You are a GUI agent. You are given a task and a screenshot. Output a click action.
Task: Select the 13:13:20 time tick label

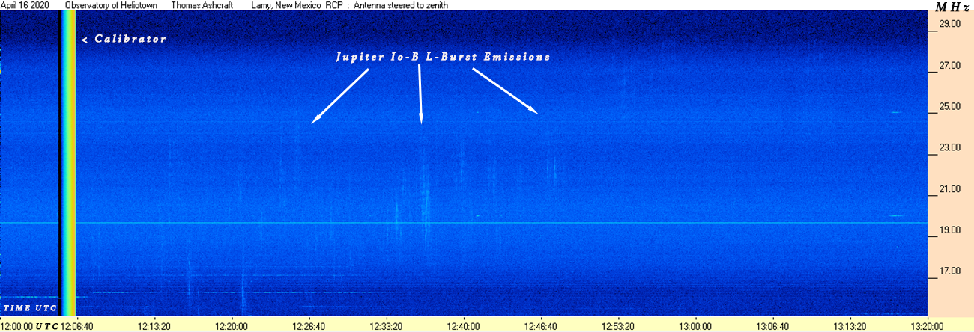click(x=850, y=326)
